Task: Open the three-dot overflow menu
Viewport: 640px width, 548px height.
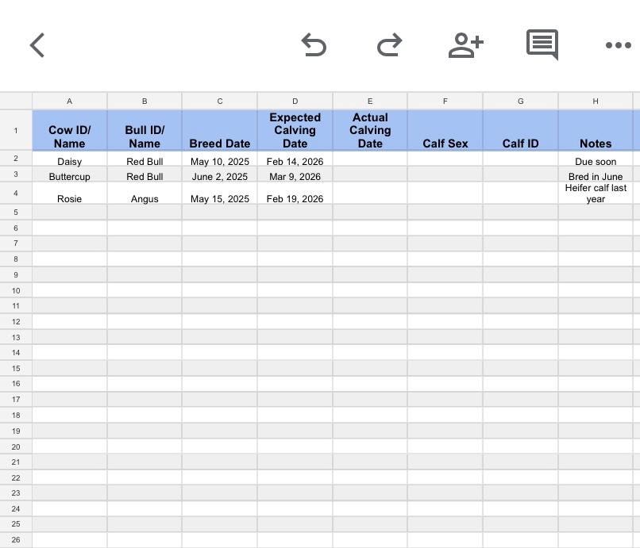Action: pyautogui.click(x=618, y=45)
